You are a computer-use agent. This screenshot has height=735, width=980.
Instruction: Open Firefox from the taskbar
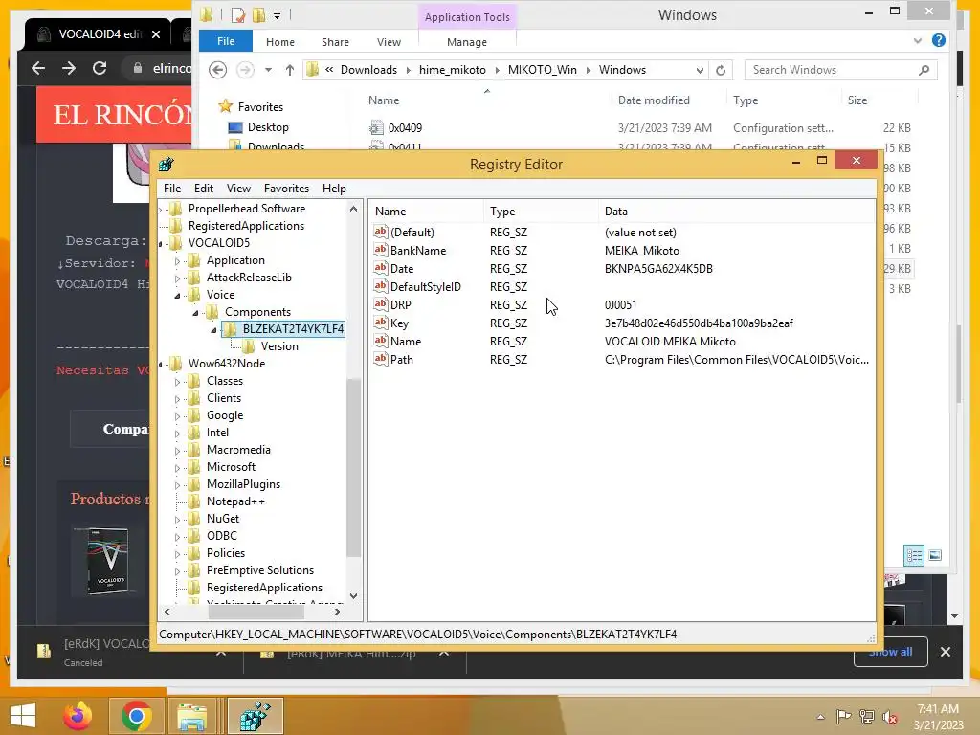click(x=78, y=716)
